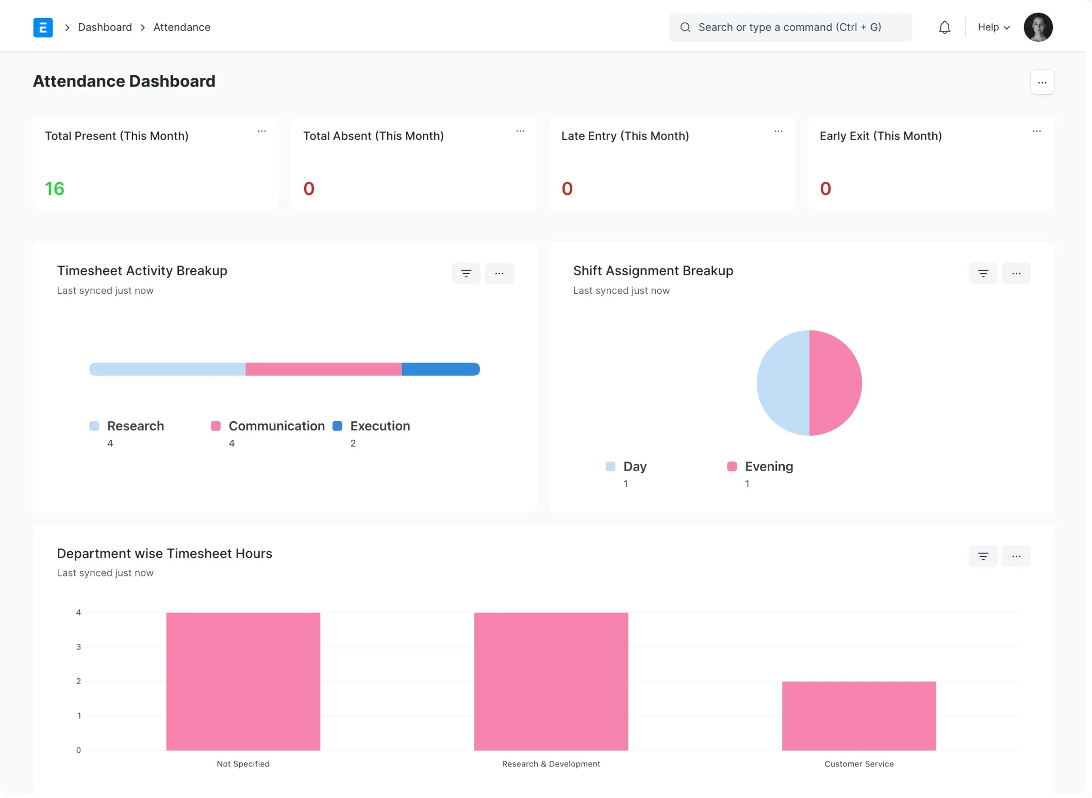Open filter for Timesheet Activity Breakup
Screen dimensions: 1092x798
[x=466, y=273]
